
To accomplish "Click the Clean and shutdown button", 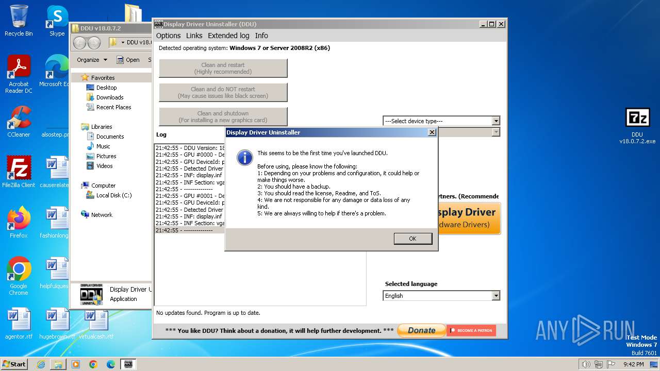I will pos(223,116).
